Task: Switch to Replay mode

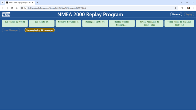Action: click(189, 14)
